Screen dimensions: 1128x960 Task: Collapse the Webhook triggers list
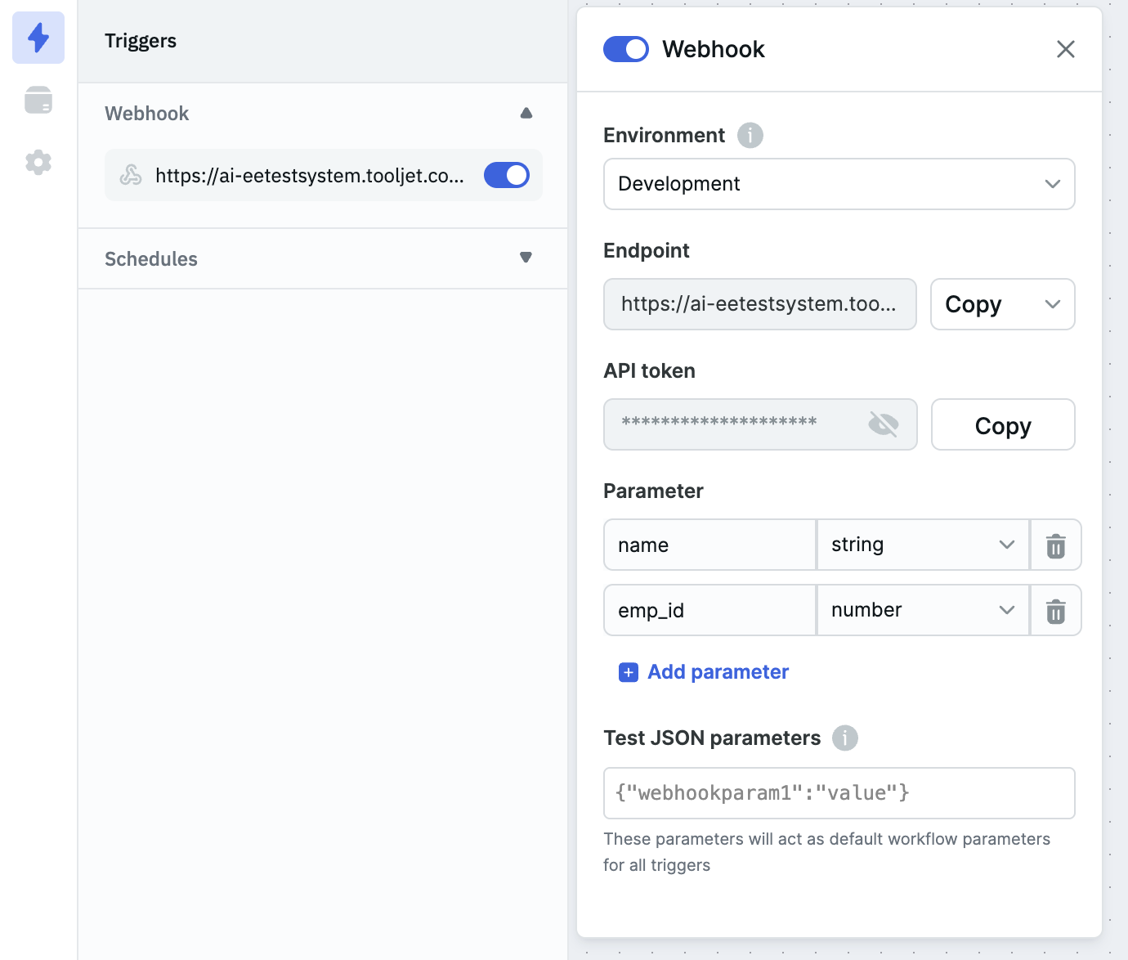(x=526, y=112)
